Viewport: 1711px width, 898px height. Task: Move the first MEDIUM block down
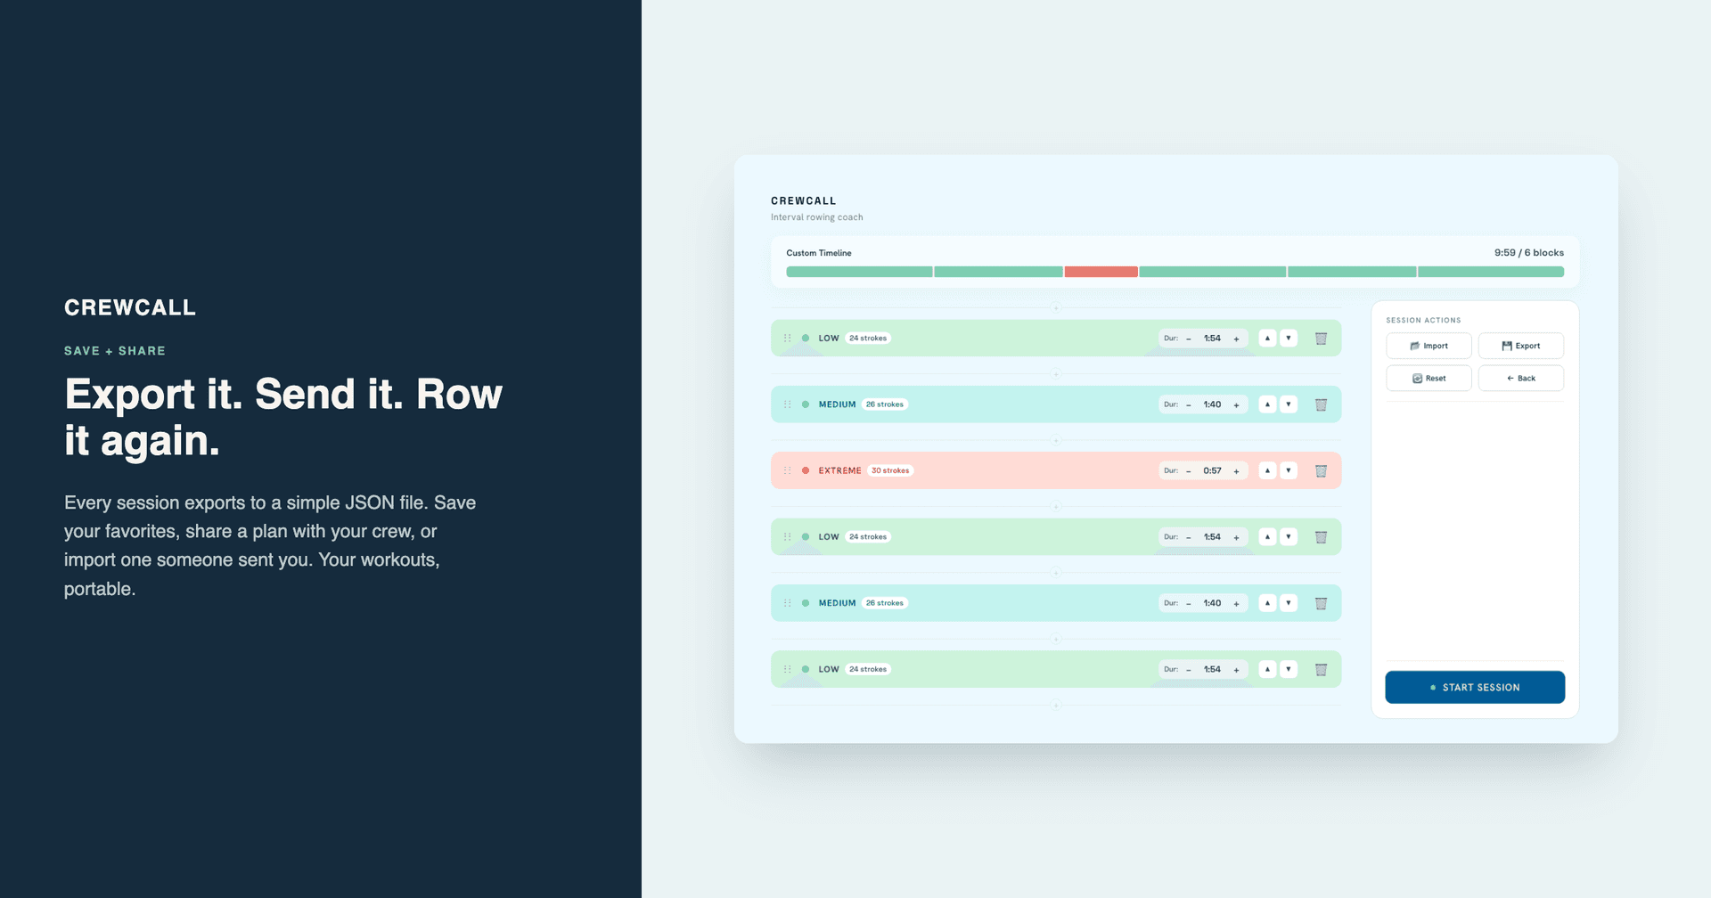tap(1289, 404)
